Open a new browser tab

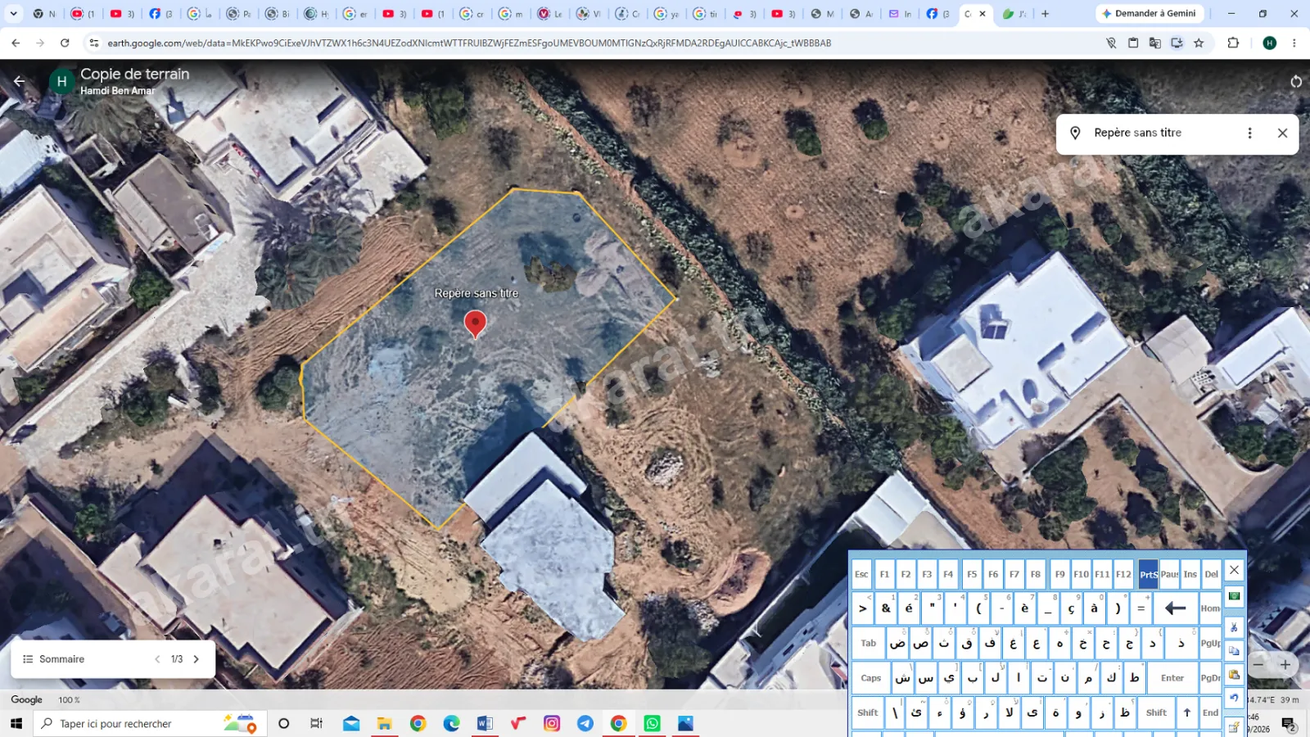[1045, 14]
